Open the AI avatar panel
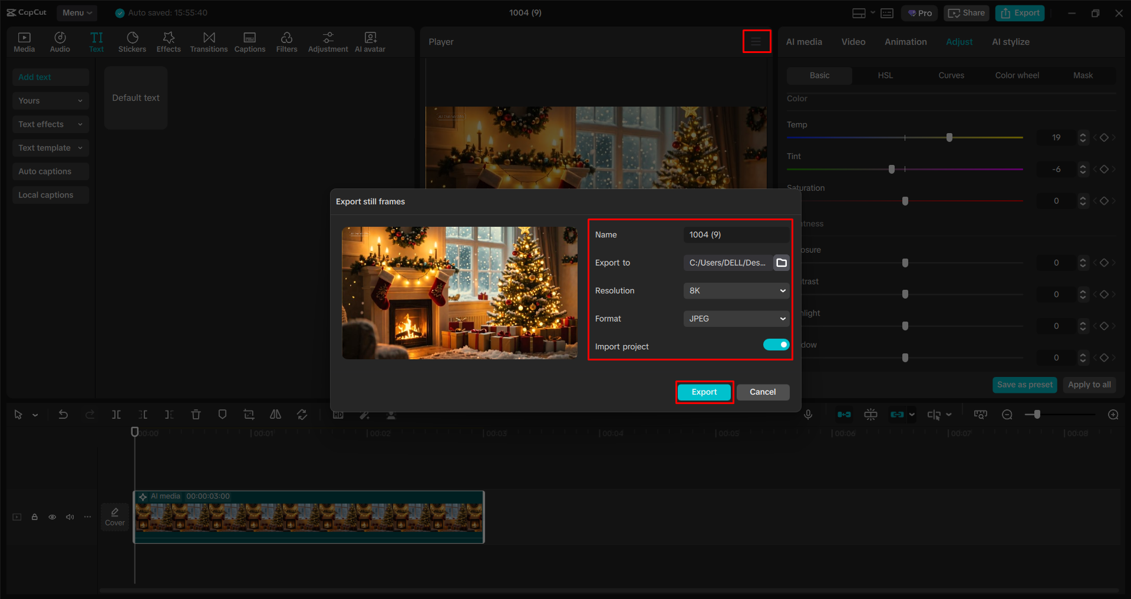The image size is (1131, 599). (370, 41)
